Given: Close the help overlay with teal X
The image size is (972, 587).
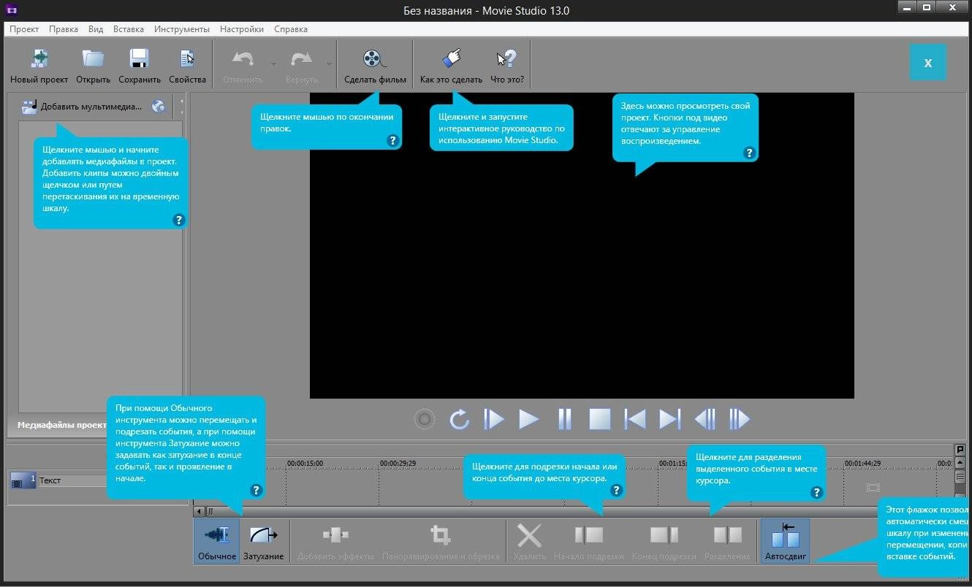Looking at the screenshot, I should tap(928, 62).
